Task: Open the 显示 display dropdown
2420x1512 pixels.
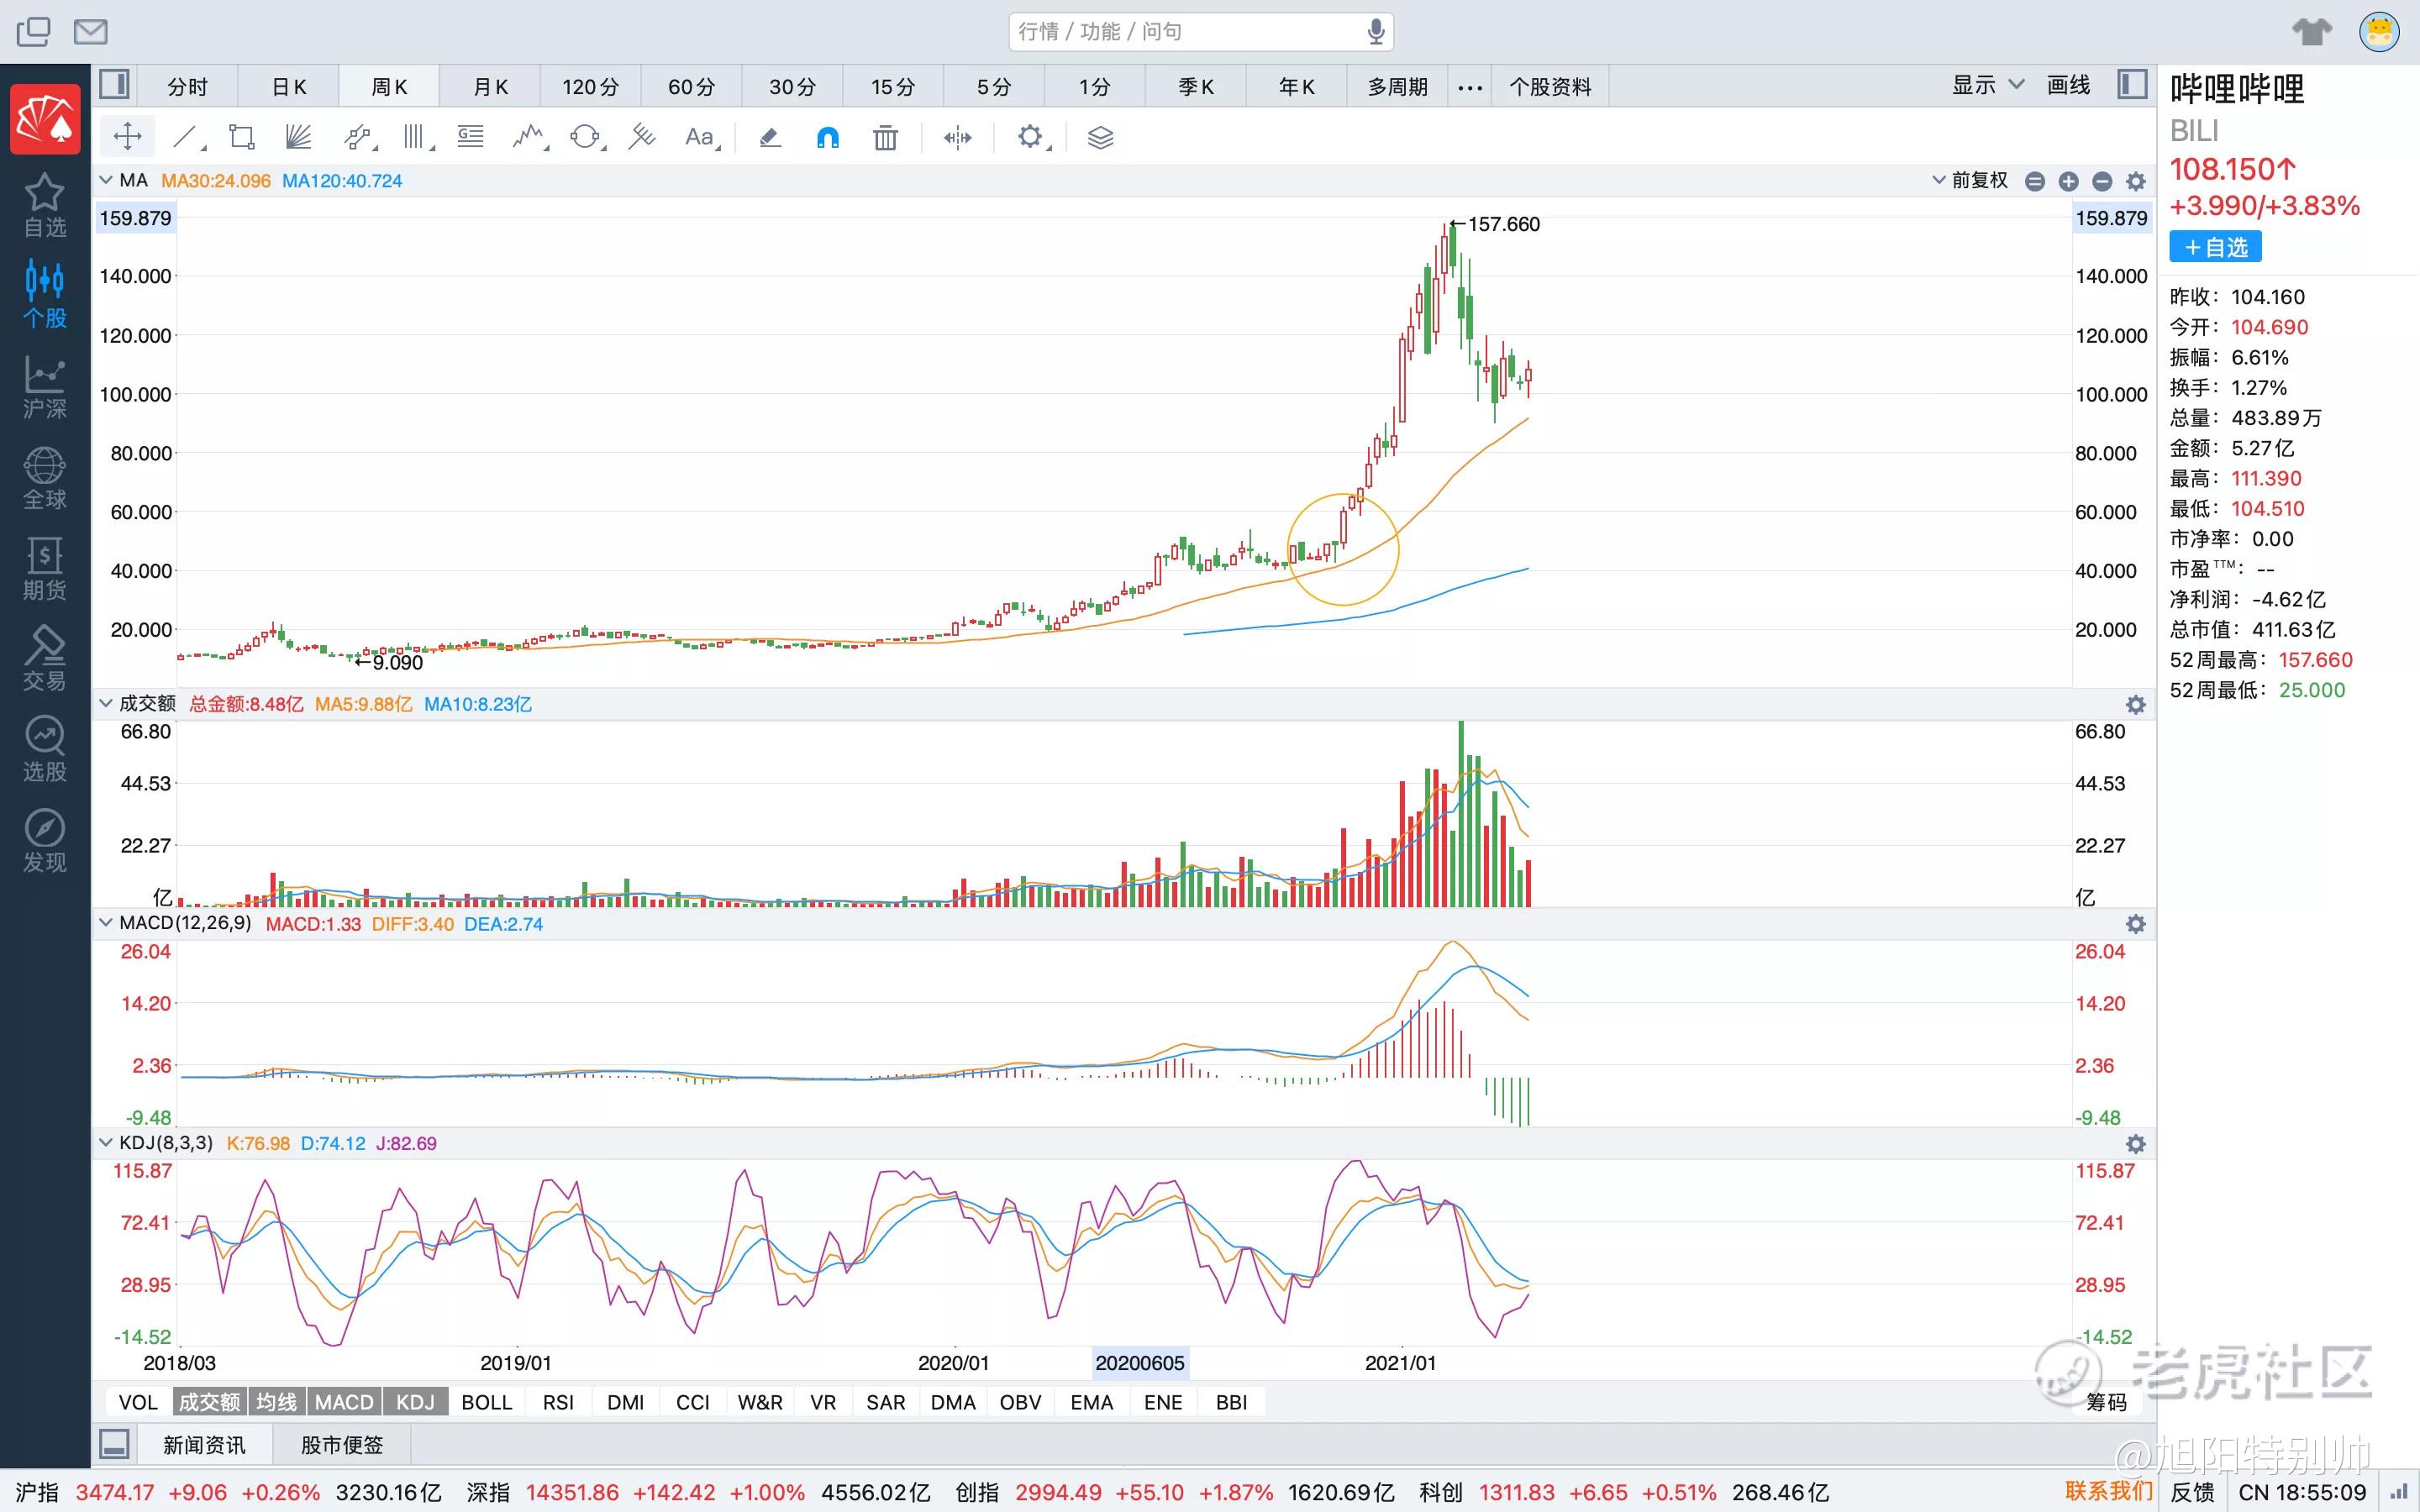Action: point(1988,85)
